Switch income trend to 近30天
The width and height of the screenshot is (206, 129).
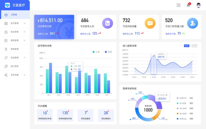[194, 46]
